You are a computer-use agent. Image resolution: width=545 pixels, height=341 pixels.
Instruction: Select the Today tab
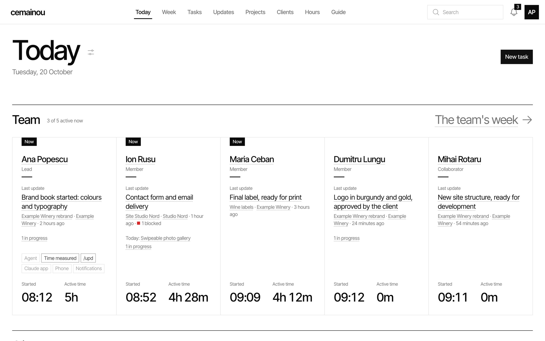click(143, 12)
